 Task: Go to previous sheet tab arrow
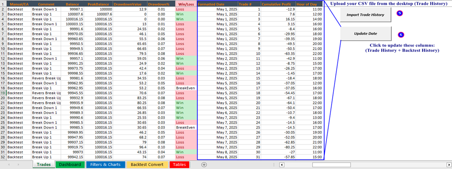point(9,165)
